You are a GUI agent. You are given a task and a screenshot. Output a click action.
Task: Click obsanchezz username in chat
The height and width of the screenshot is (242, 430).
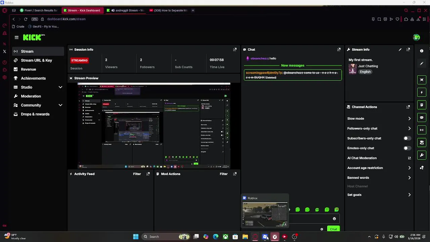[x=259, y=58]
